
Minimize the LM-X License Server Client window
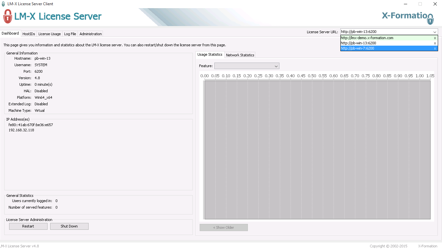(406, 4)
